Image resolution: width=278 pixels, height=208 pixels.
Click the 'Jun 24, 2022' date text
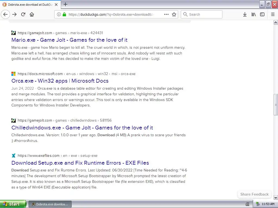point(23,89)
